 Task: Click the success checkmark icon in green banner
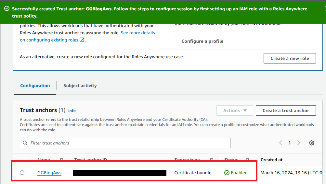[x=7, y=9]
